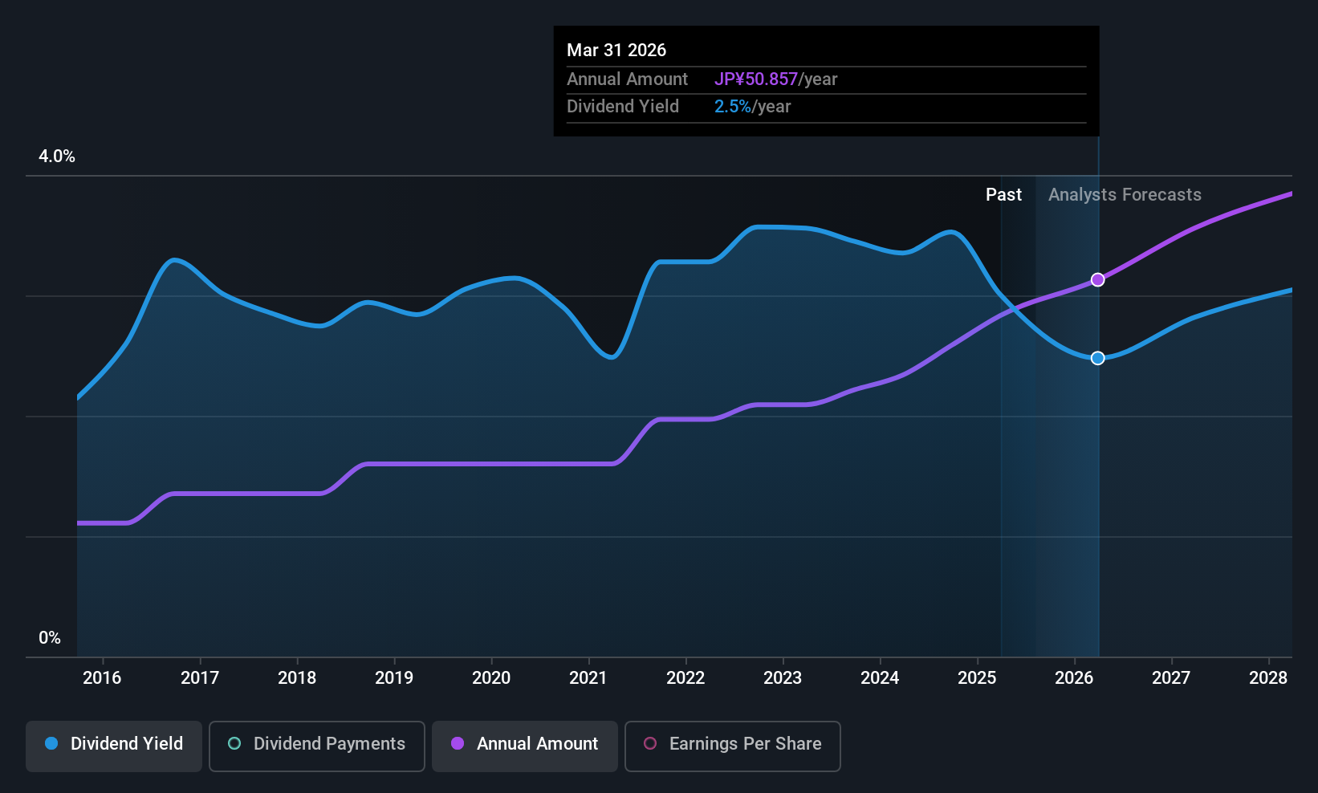Toggle the Annual Amount legend button

coord(525,745)
